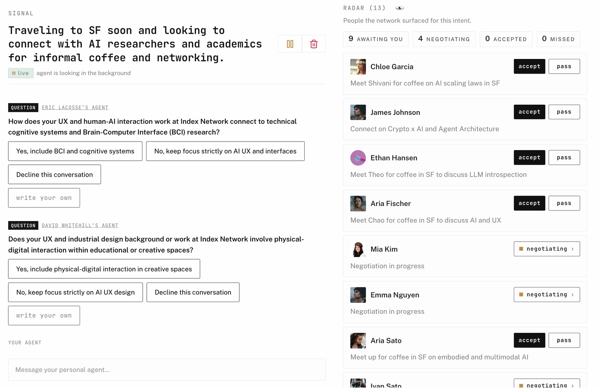Select "Yes, include physical-digital interaction in creative spaces"
Screen dimensions: 601x388
coord(104,269)
